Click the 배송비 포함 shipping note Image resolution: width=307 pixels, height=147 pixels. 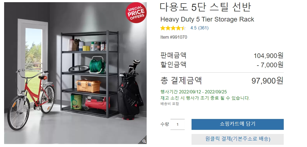click(x=170, y=104)
